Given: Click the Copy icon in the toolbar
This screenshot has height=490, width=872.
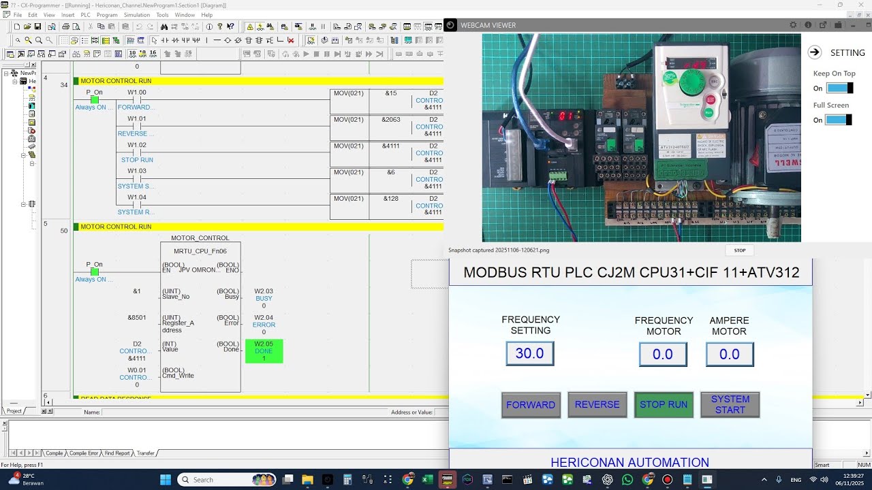Looking at the screenshot, I should [x=101, y=27].
